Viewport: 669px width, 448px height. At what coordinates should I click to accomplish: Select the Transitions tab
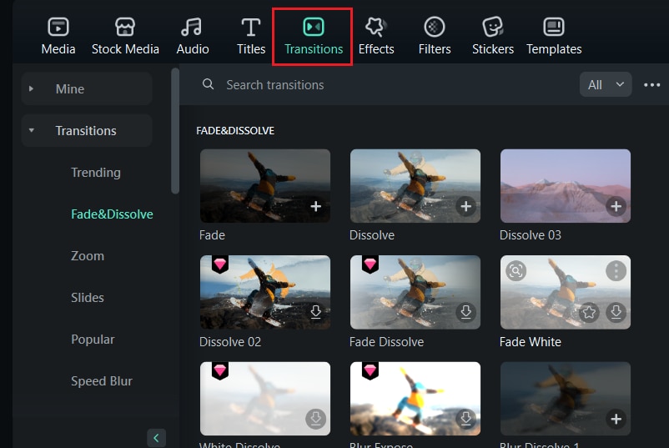tap(313, 36)
